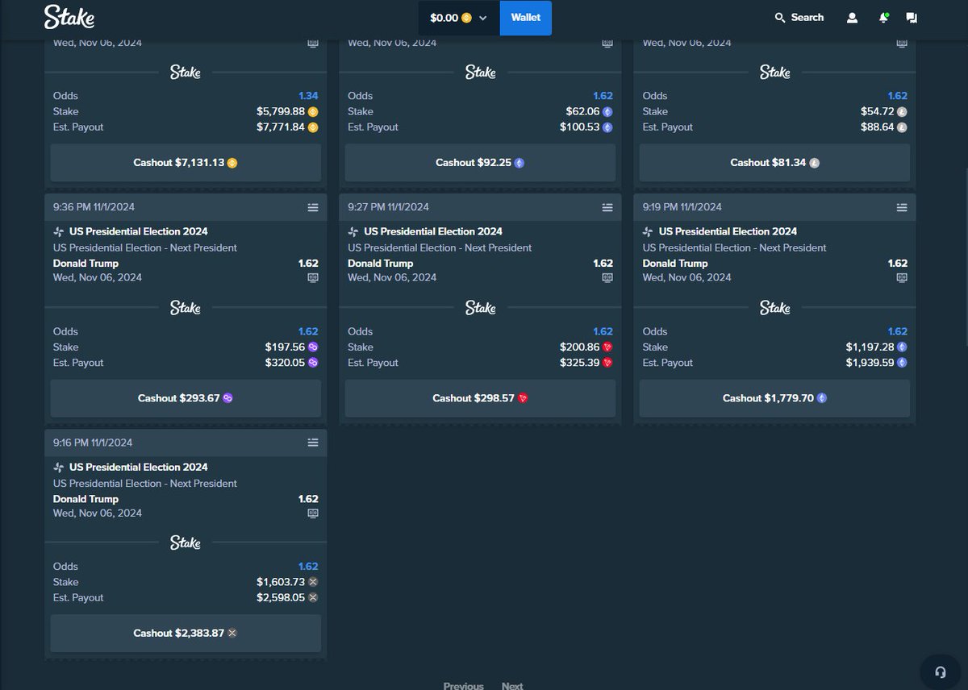
Task: Click gold coin beside $5,799.88 stake
Action: tap(313, 111)
